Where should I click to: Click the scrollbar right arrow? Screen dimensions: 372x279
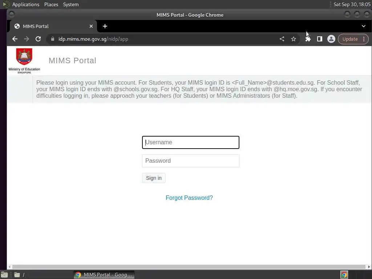[x=369, y=267]
